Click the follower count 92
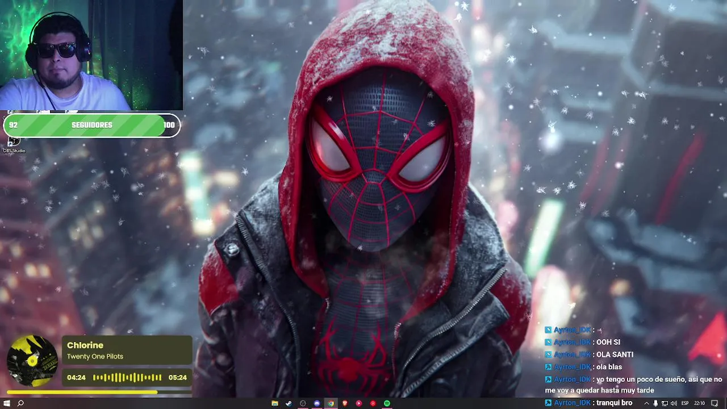727x409 pixels. (x=13, y=125)
